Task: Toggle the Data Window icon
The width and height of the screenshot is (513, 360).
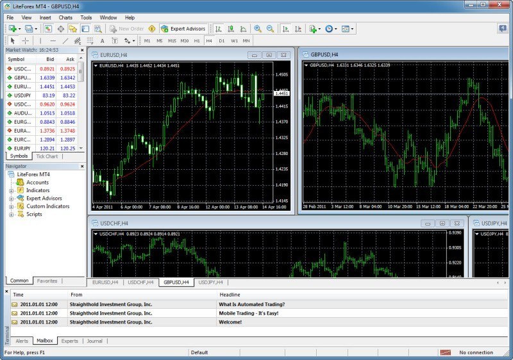Action: [60, 29]
